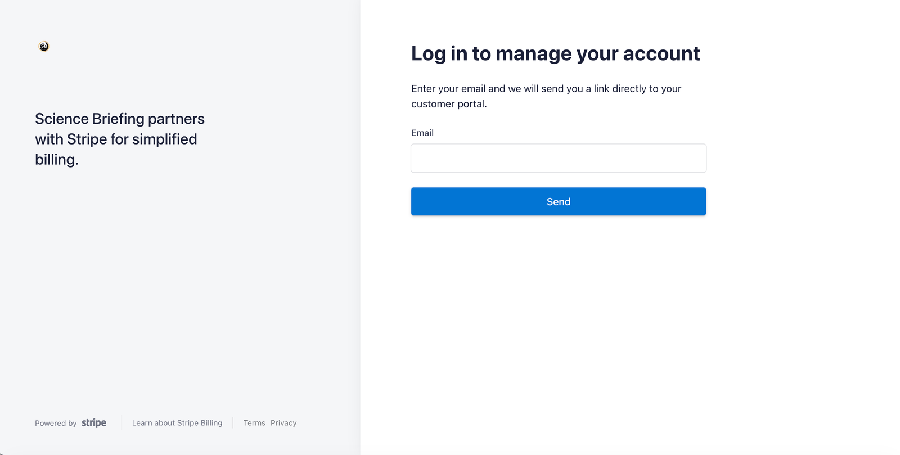Open the Privacy link

283,423
